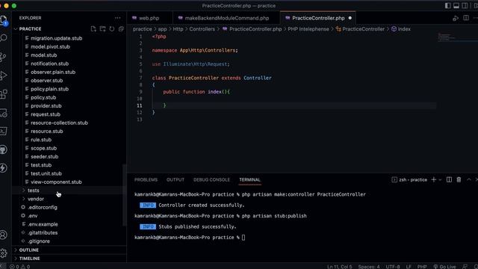Open model.pivot.stub file
The image size is (478, 269).
tap(50, 46)
